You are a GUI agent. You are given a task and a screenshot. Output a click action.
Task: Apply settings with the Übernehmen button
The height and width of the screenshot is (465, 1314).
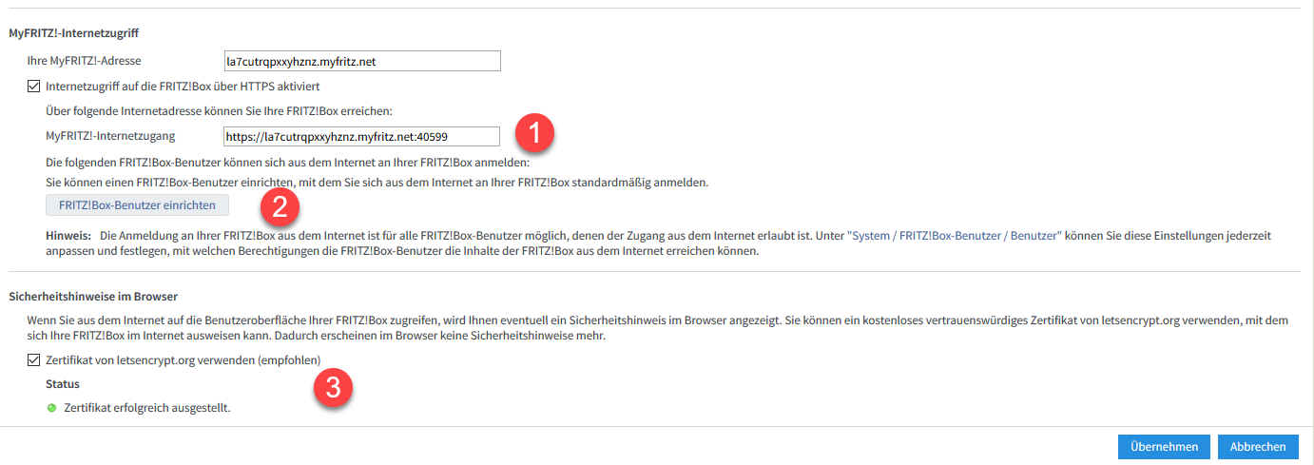pyautogui.click(x=1165, y=446)
